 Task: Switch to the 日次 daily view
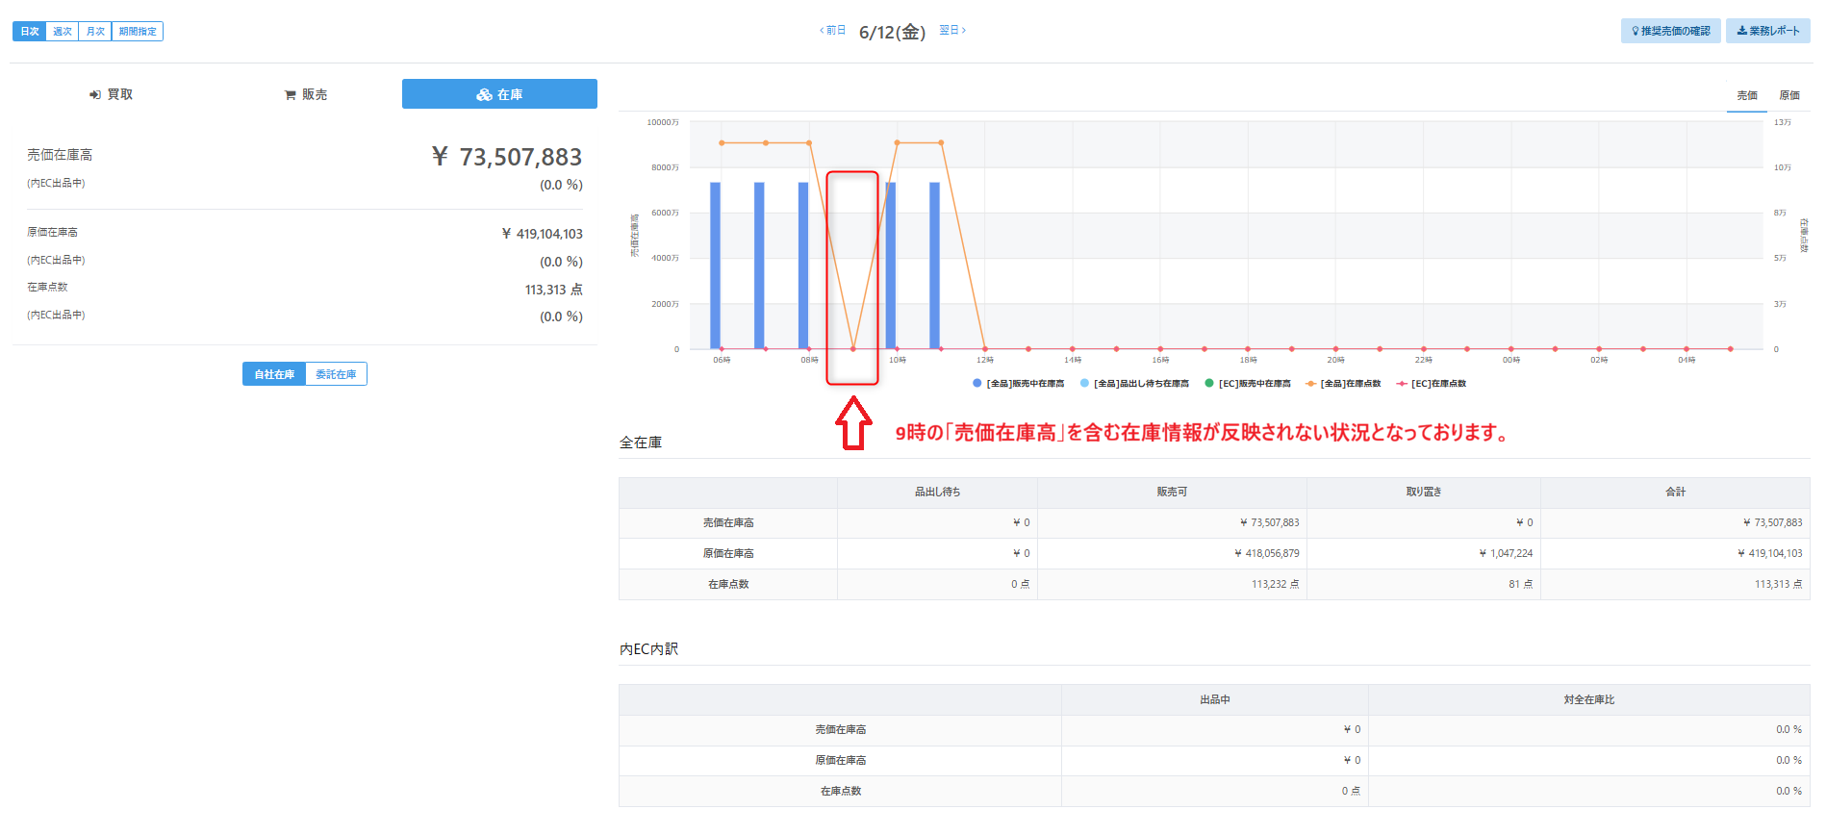coord(30,32)
